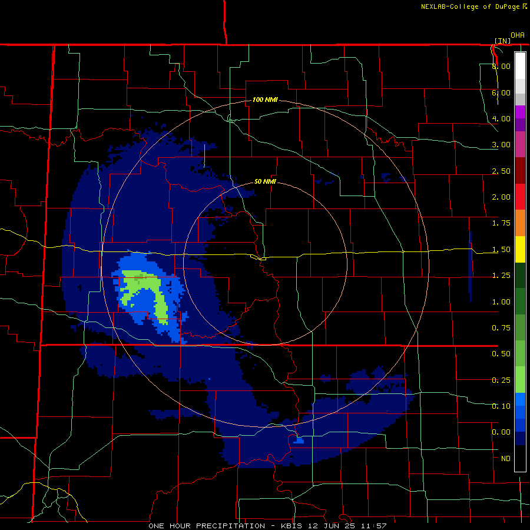Click the 8.00 legend value
The height and width of the screenshot is (530, 530).
click(501, 66)
